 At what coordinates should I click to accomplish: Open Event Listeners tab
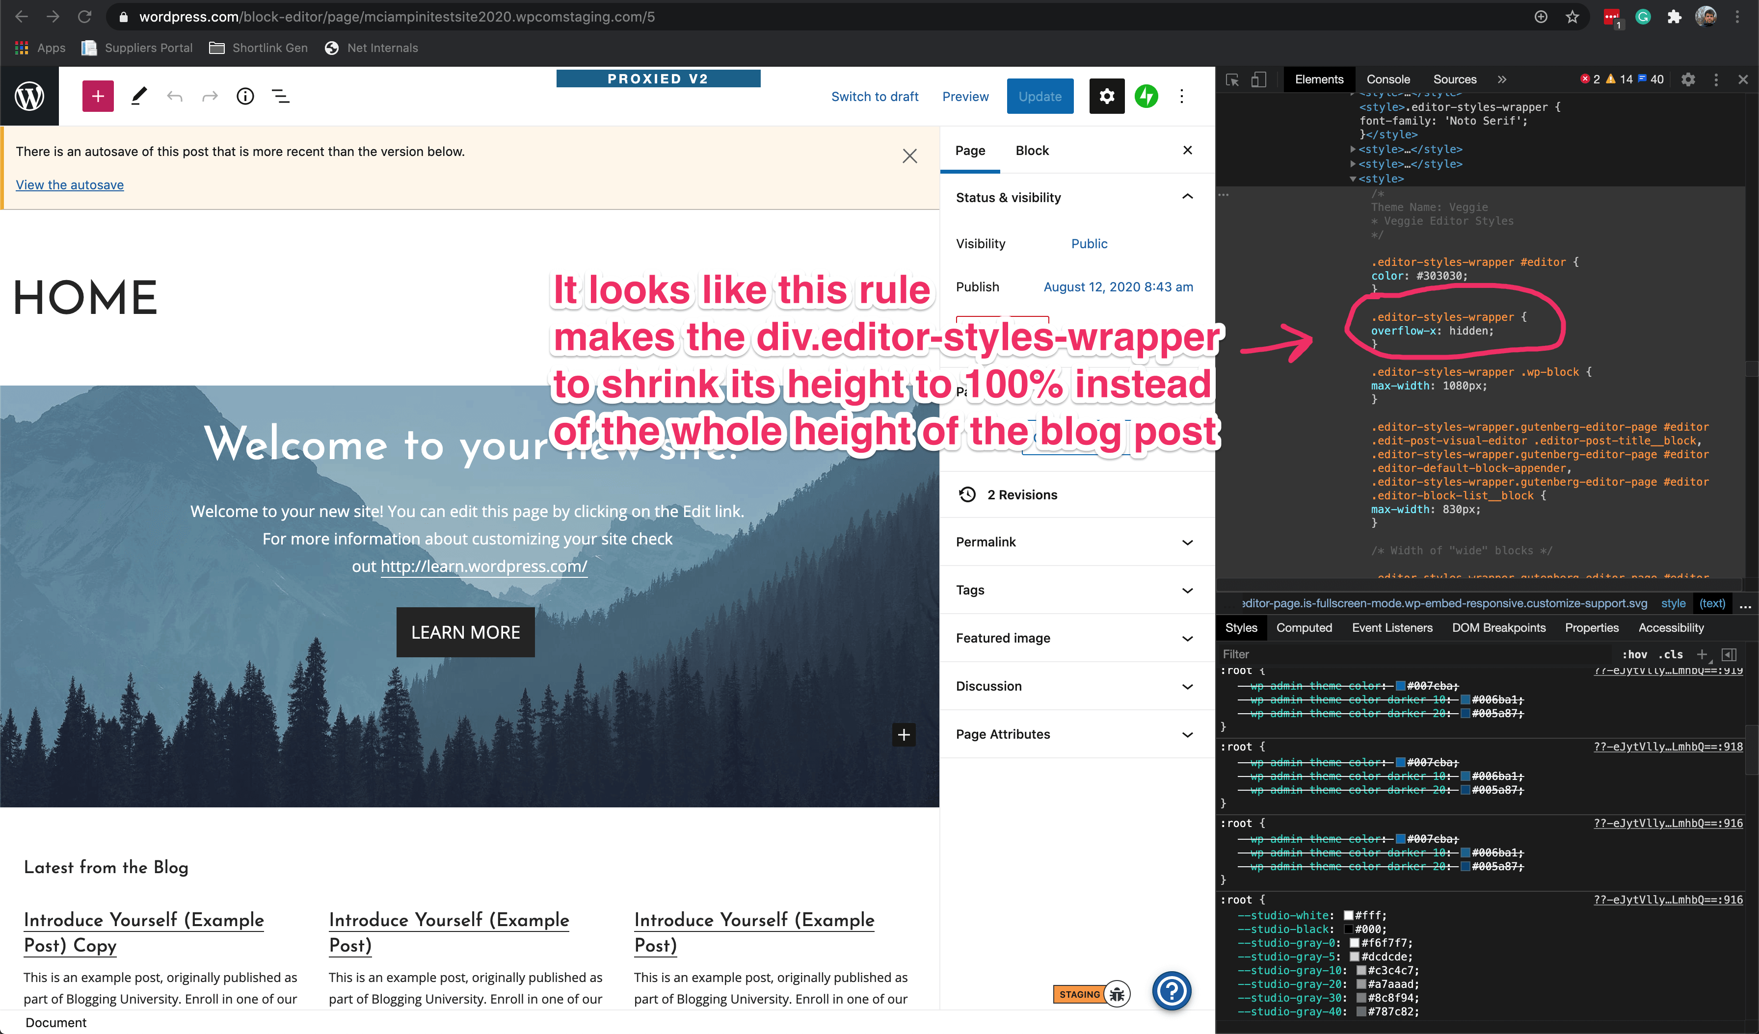pos(1392,627)
